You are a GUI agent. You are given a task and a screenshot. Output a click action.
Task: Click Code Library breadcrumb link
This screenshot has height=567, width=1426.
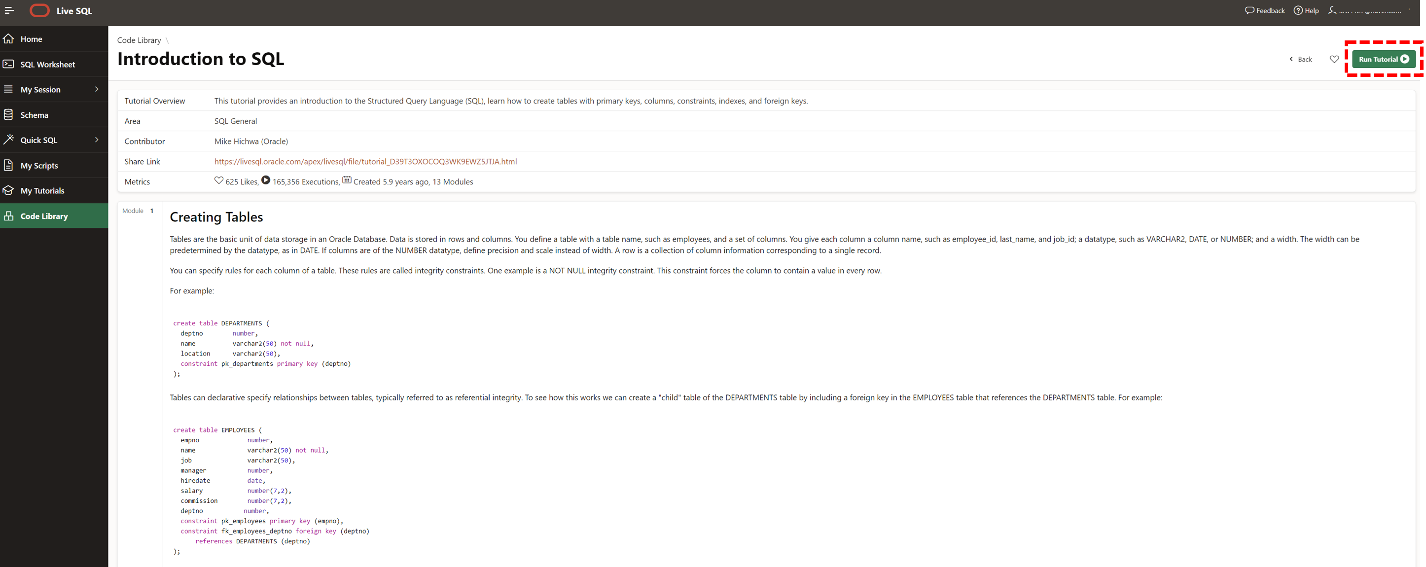pyautogui.click(x=139, y=40)
